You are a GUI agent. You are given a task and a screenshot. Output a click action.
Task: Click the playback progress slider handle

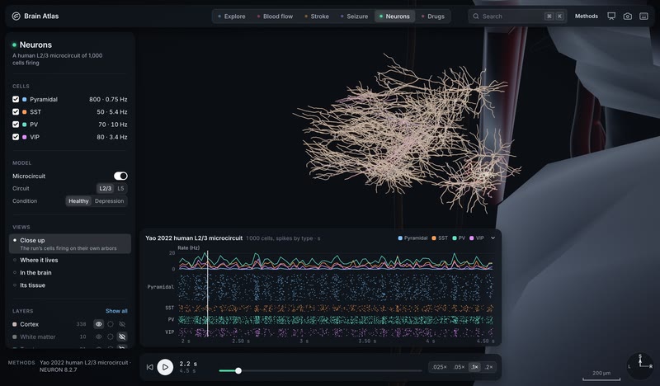238,371
